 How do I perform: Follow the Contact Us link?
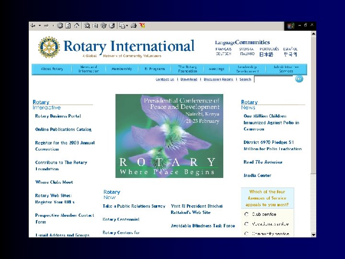coord(164,79)
